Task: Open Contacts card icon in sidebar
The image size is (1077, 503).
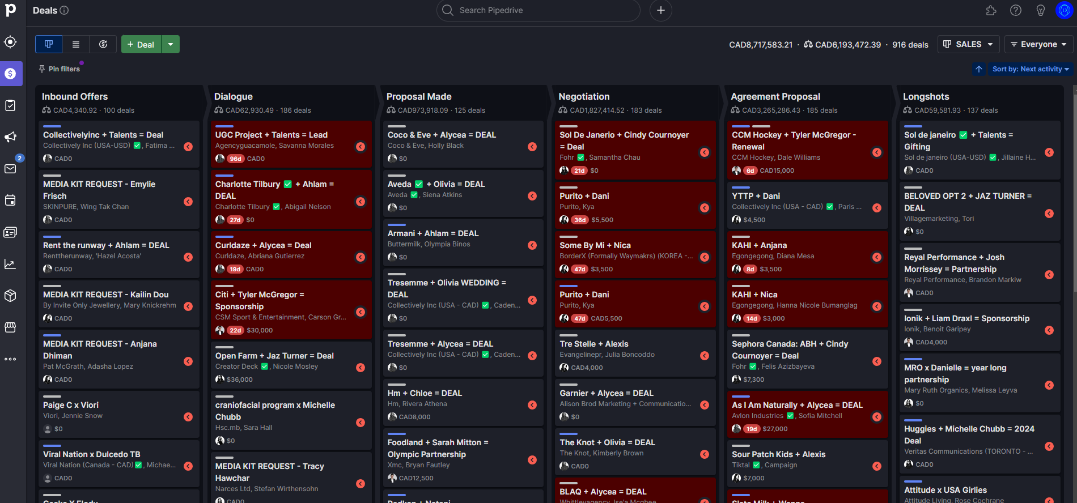Action: (10, 232)
